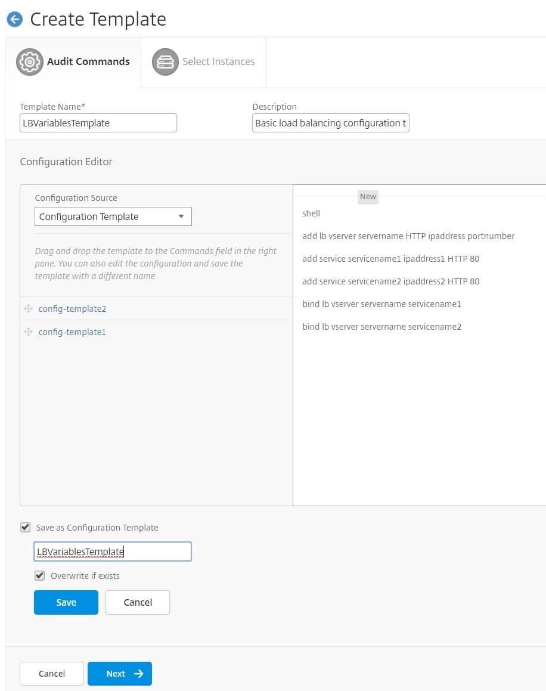Screen dimensions: 546x691
Task: Click the Cancel button beside Next
Action: pos(51,673)
